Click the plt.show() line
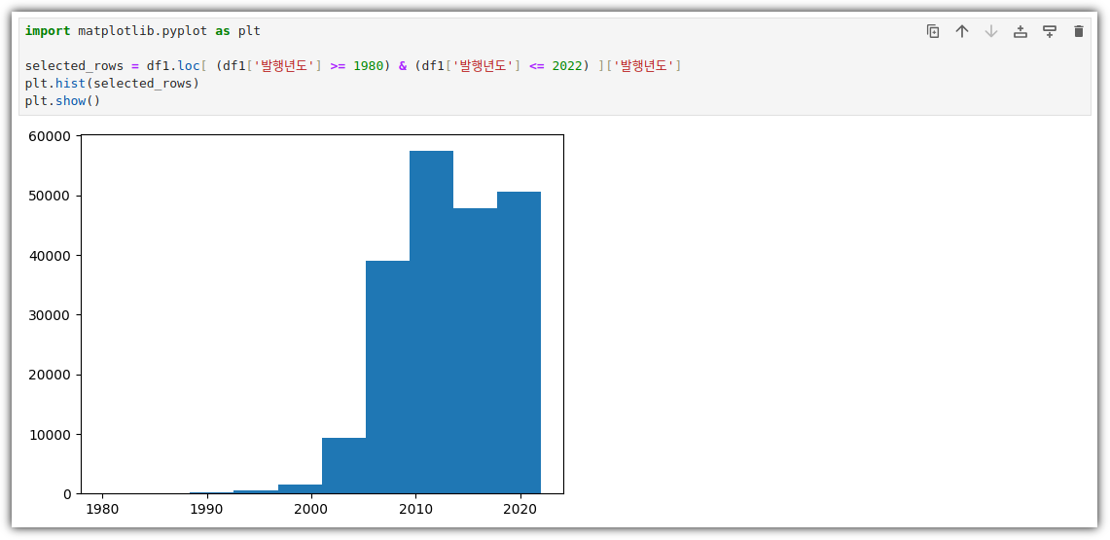Screen dimensions: 1110x540 click(x=62, y=100)
